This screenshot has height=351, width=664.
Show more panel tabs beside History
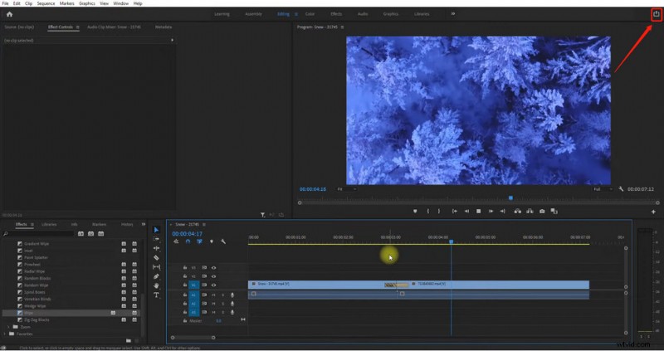coord(144,224)
